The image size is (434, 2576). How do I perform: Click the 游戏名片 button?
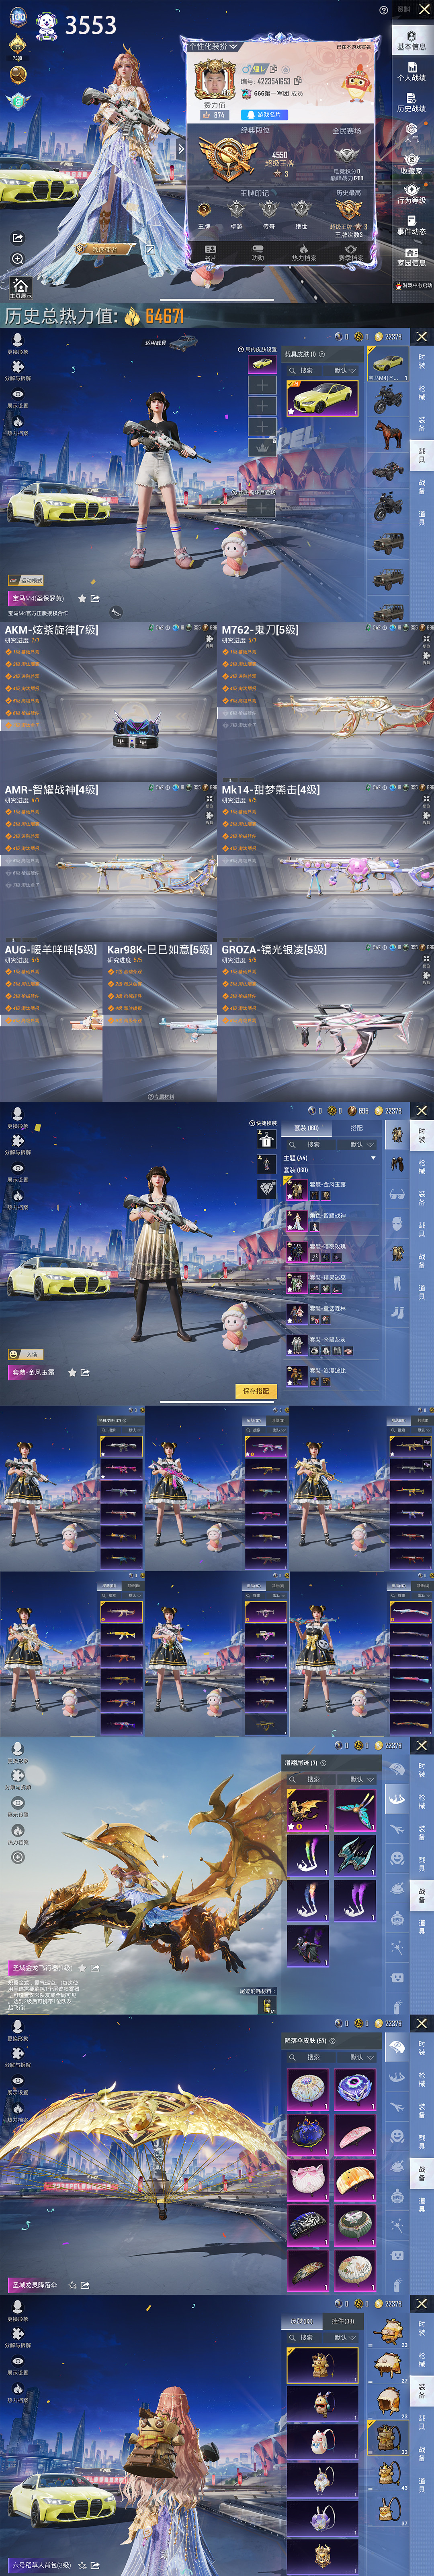tap(264, 115)
